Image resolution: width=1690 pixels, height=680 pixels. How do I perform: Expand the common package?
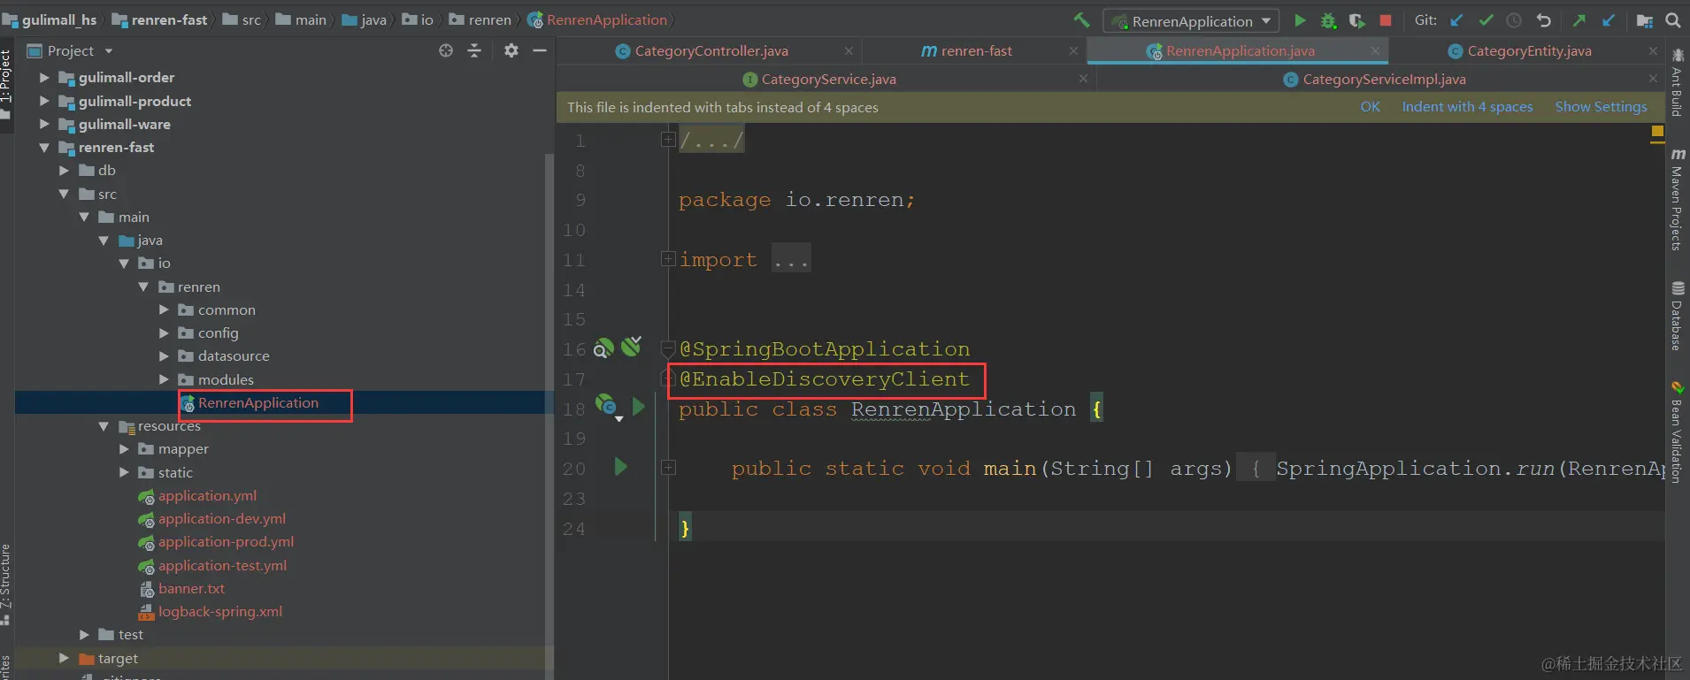click(x=164, y=309)
